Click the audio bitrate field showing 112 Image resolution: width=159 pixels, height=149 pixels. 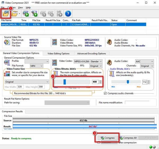point(145,82)
